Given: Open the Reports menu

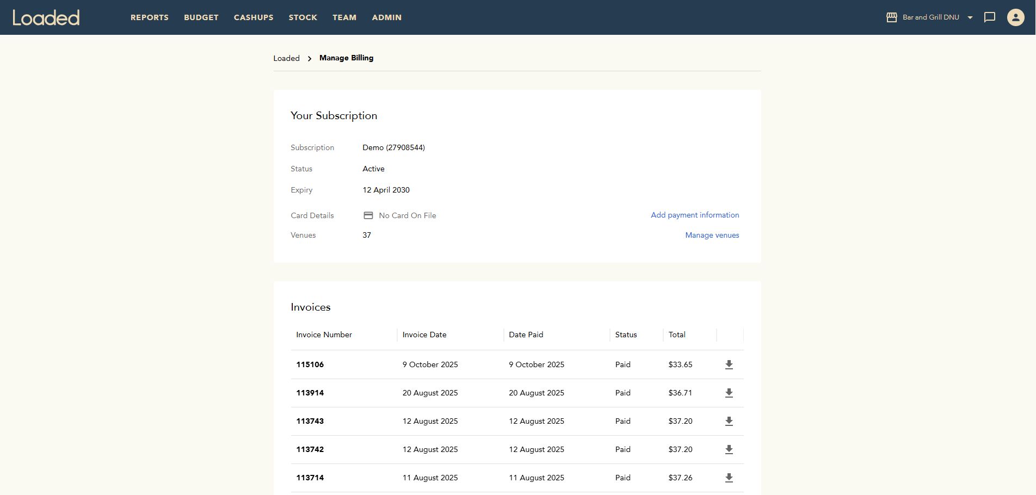Looking at the screenshot, I should 150,17.
